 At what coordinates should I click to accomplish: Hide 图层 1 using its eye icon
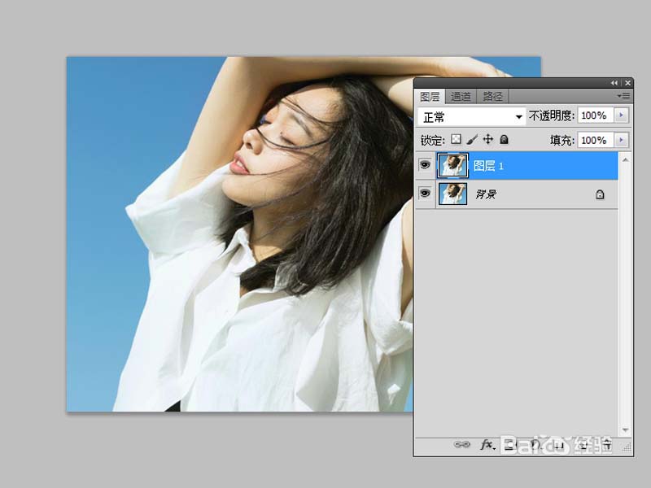pyautogui.click(x=425, y=165)
